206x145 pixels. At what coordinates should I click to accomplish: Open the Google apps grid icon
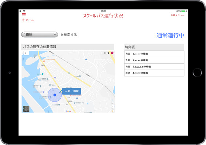pyautogui.click(x=105, y=53)
